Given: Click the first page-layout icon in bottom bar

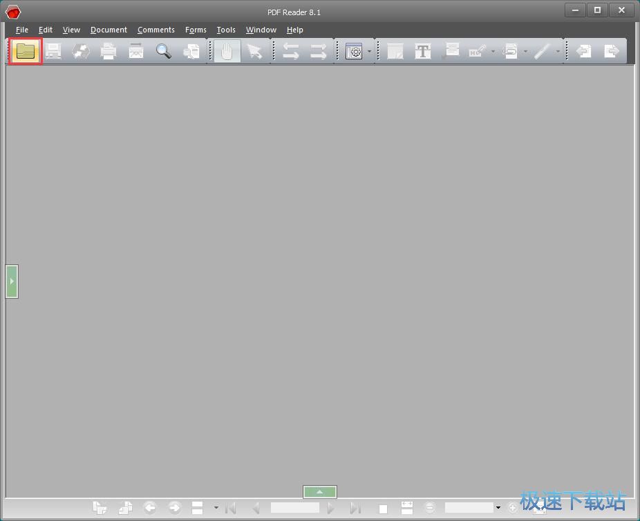Looking at the screenshot, I should (x=100, y=508).
